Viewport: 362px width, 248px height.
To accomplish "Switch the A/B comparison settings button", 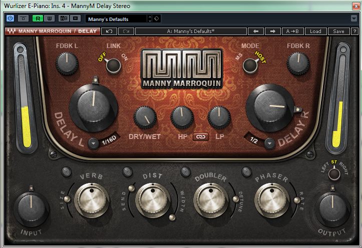I will (x=64, y=18).
